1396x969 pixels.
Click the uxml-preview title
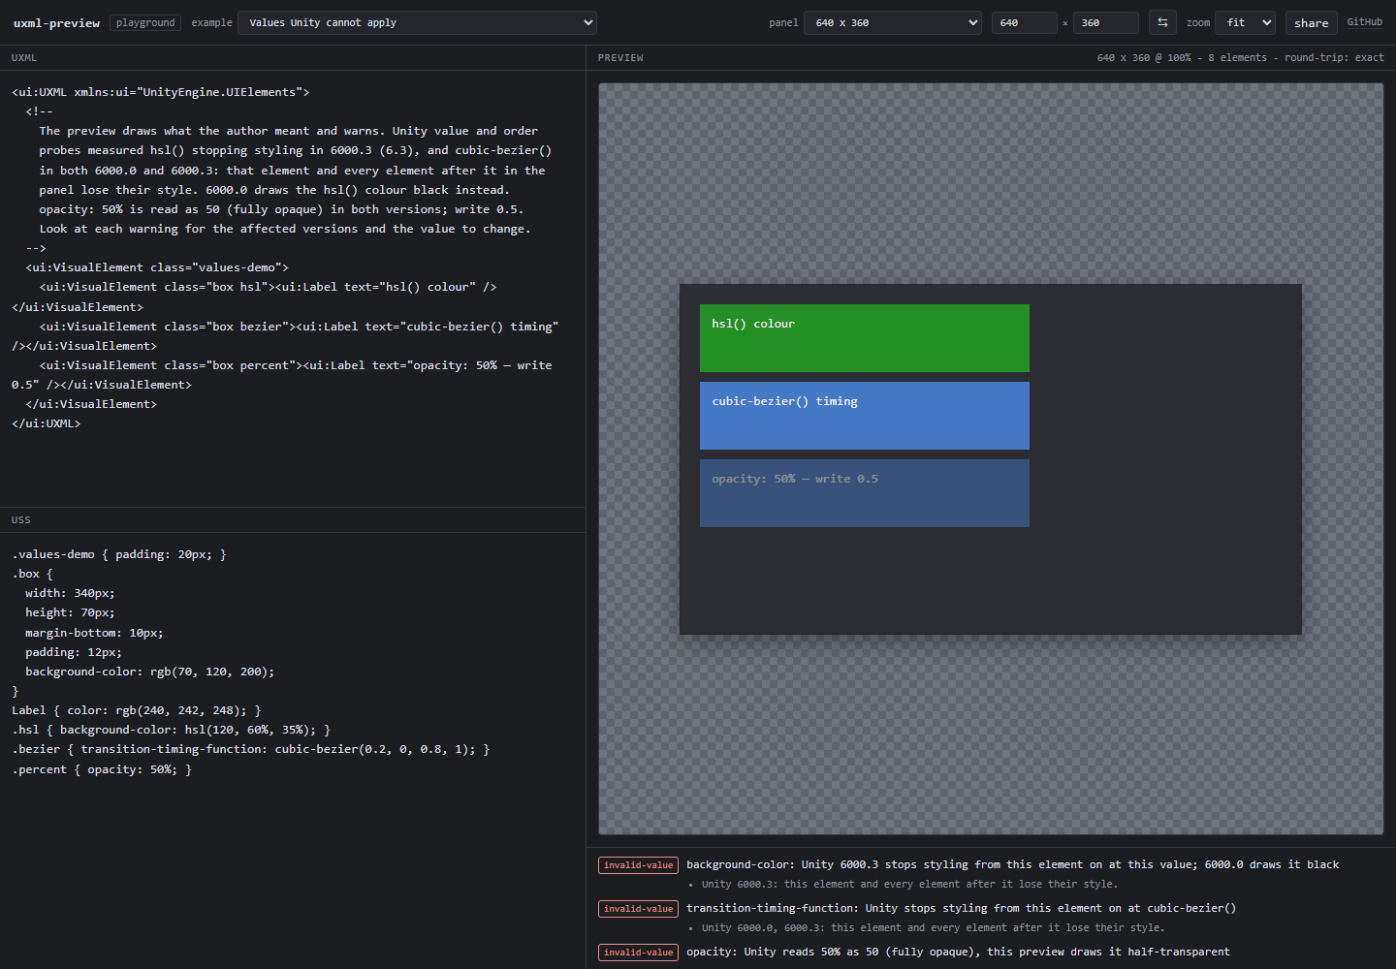coord(56,22)
